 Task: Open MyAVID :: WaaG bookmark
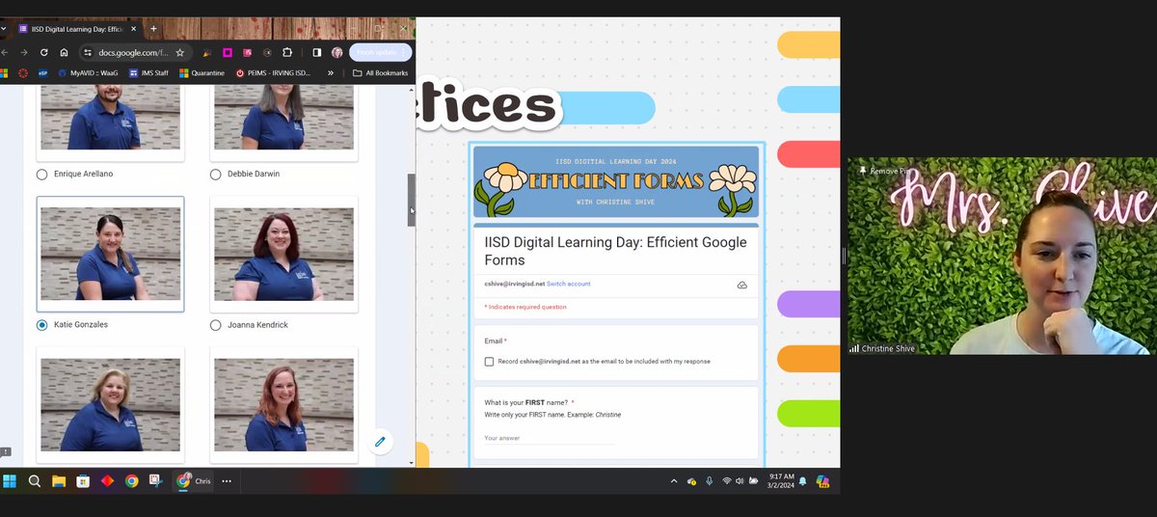[87, 72]
